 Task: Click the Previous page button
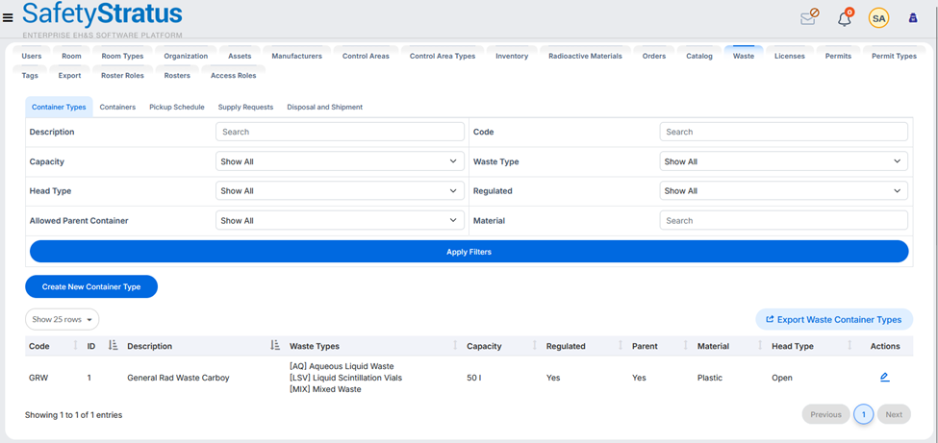click(x=825, y=414)
